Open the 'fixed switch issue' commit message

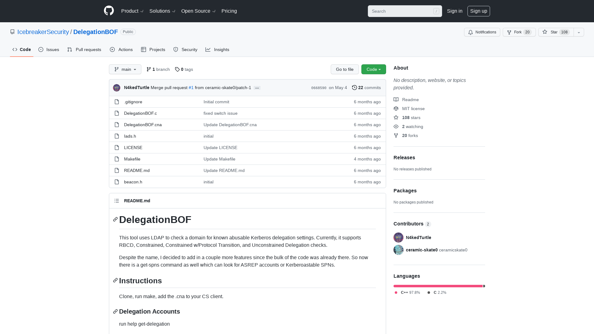[x=221, y=113]
